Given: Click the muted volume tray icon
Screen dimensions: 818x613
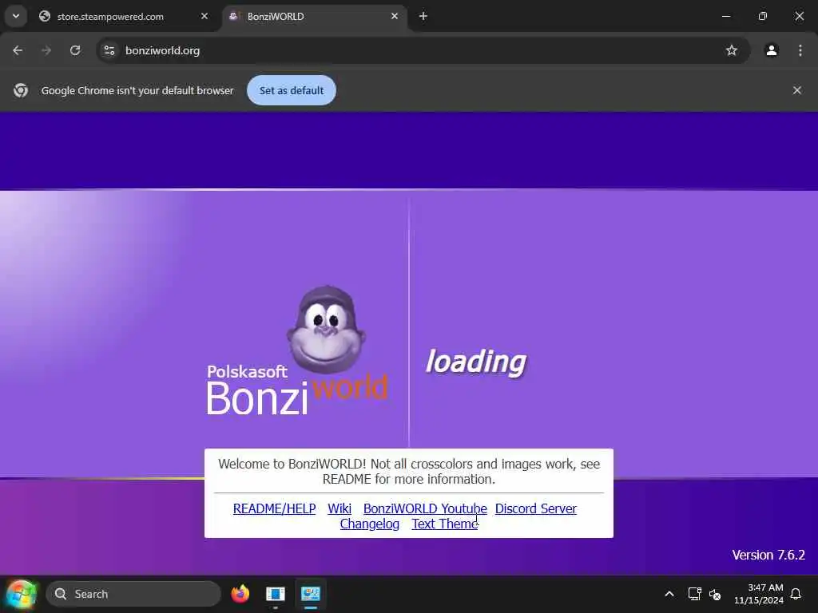Looking at the screenshot, I should [715, 594].
